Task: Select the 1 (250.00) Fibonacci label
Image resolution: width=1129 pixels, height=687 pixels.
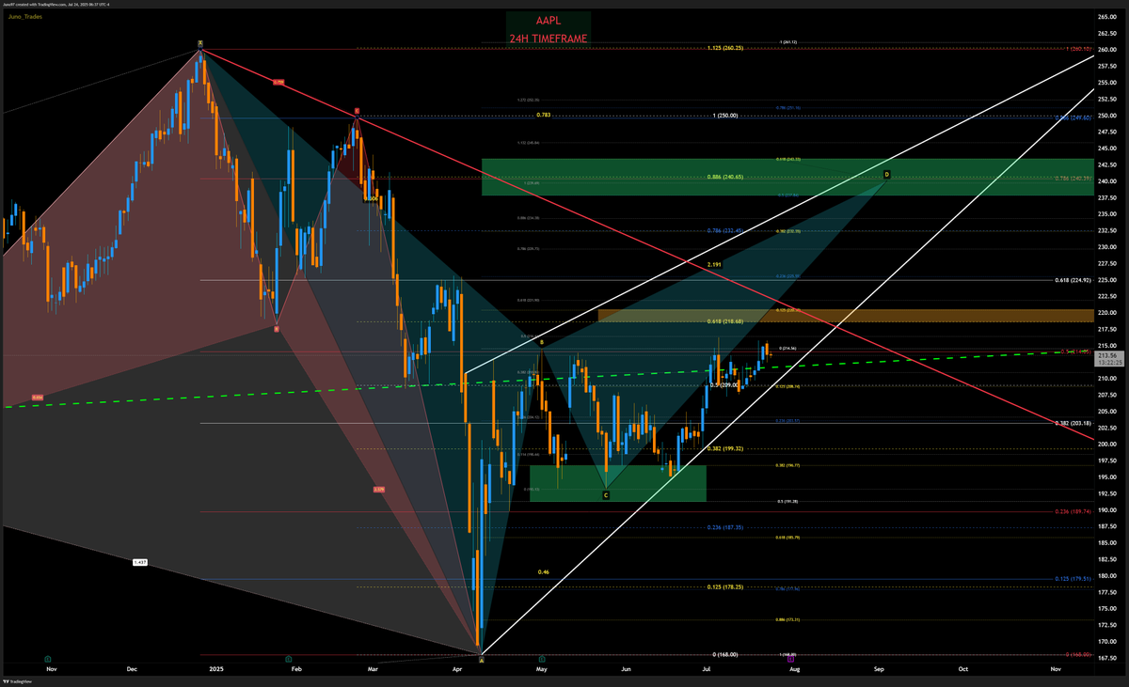Action: 724,116
